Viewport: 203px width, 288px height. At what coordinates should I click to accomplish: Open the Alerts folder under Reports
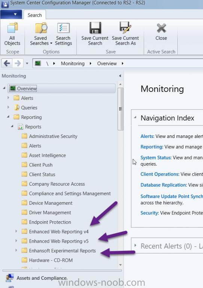tap(31, 145)
